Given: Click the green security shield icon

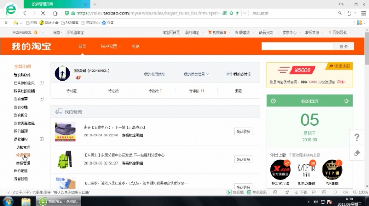Looking at the screenshot, I should click(67, 13).
